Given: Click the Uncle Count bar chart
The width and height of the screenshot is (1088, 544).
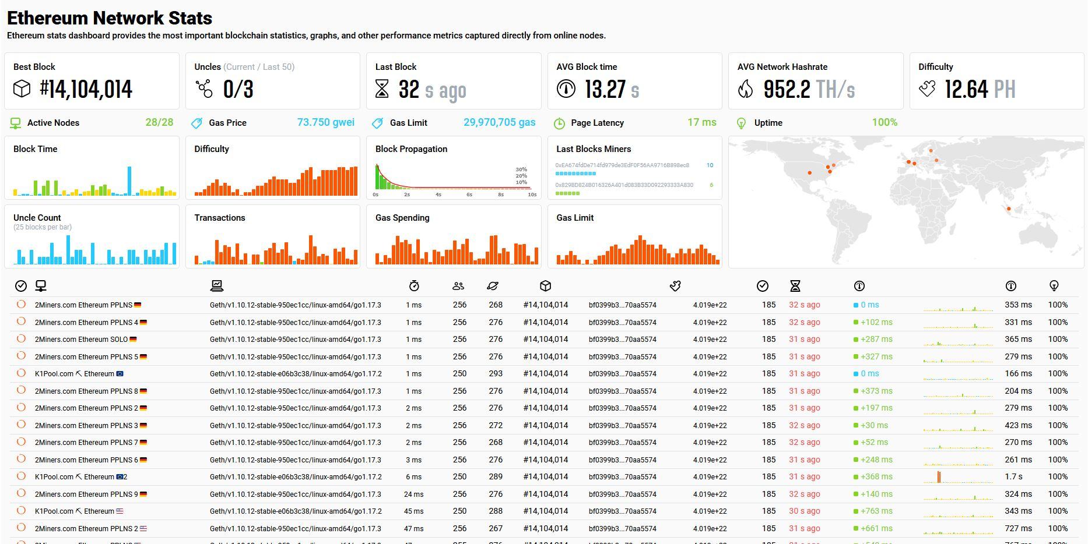Looking at the screenshot, I should coord(94,249).
